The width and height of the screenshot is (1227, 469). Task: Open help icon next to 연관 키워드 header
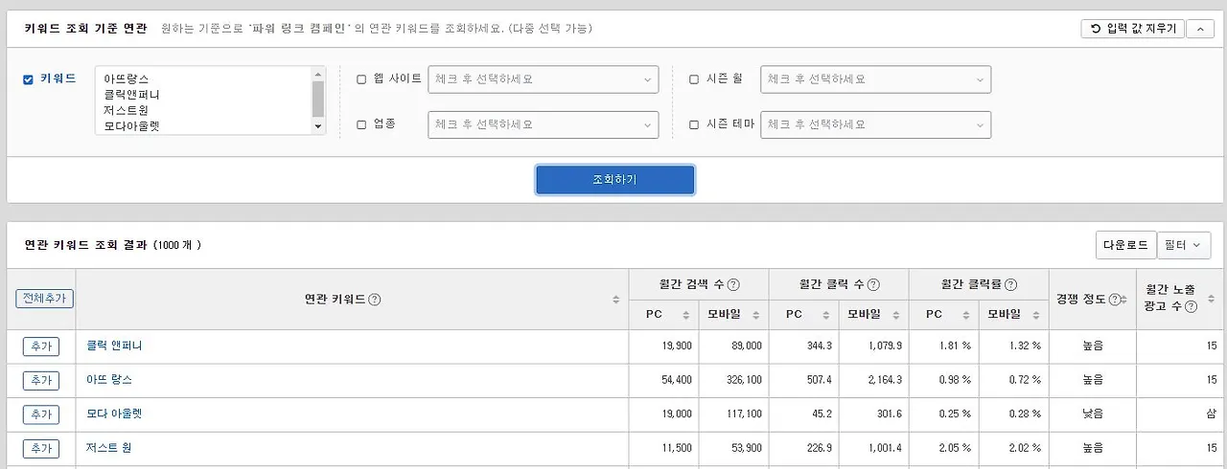[375, 300]
